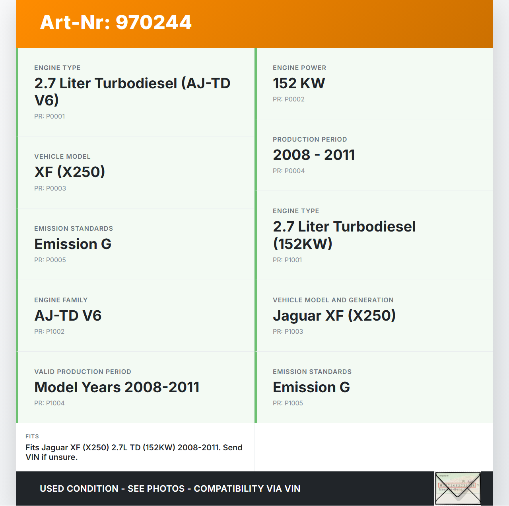Screen dimensions: 509x506
Task: Click the 152 KW engine power value
Action: pyautogui.click(x=299, y=83)
